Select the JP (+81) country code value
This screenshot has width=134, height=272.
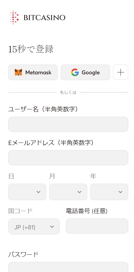click(25, 227)
